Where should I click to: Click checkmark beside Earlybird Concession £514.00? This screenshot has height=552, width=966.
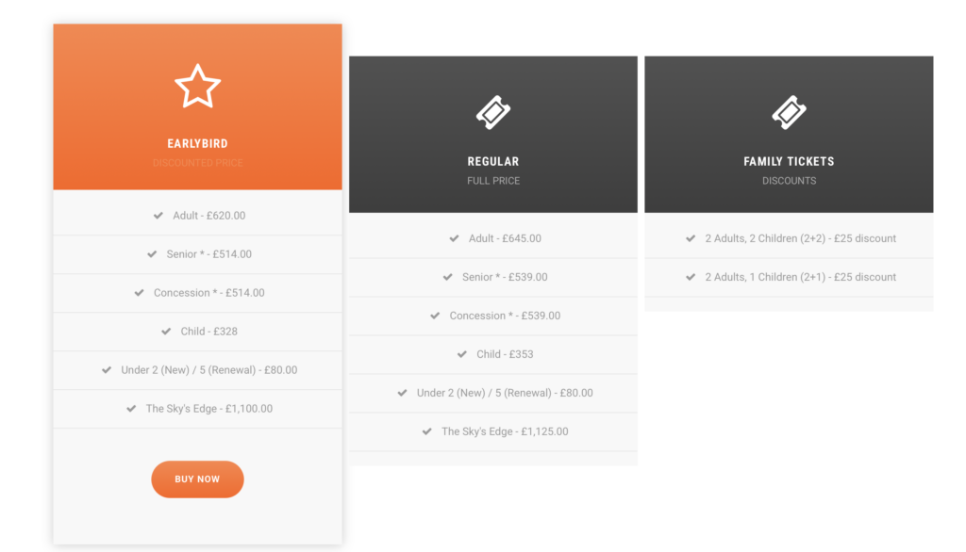tap(140, 293)
